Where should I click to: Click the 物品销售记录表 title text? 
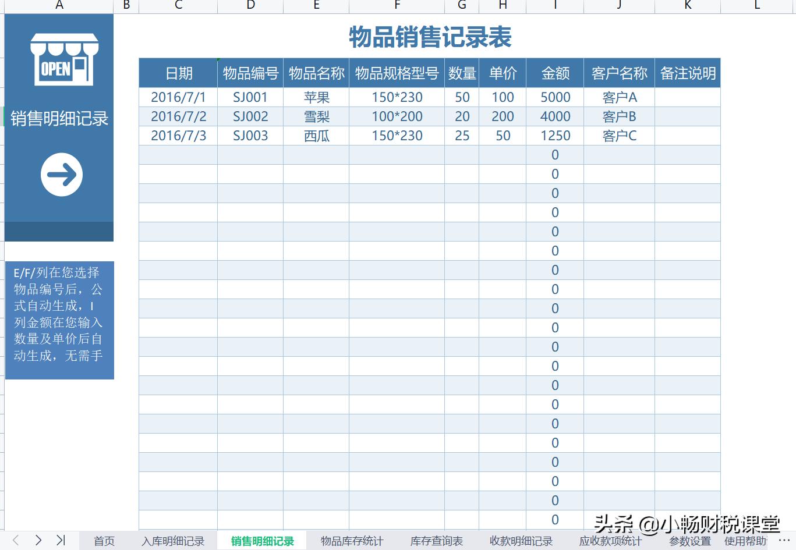[x=430, y=37]
